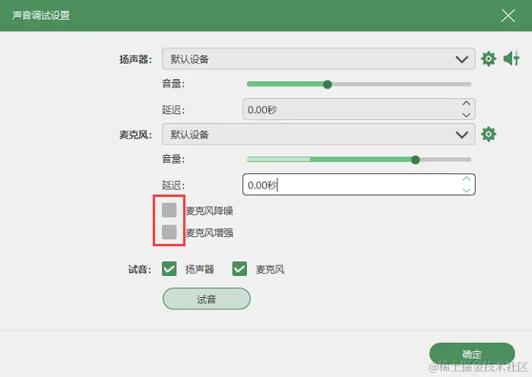Image resolution: width=532 pixels, height=377 pixels.
Task: Click the 试音 button
Action: (207, 299)
